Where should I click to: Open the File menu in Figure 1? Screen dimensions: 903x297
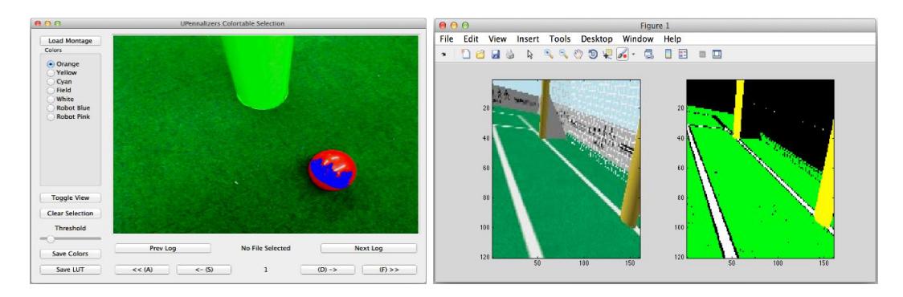point(447,39)
